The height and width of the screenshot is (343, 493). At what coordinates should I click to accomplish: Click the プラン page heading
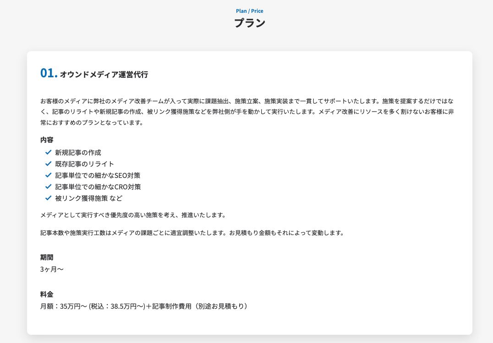250,23
